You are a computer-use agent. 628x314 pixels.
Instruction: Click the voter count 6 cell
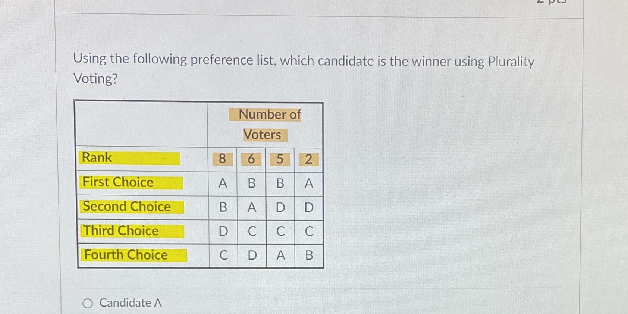[x=251, y=159]
